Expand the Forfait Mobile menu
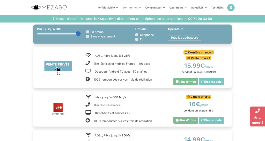 108,8
